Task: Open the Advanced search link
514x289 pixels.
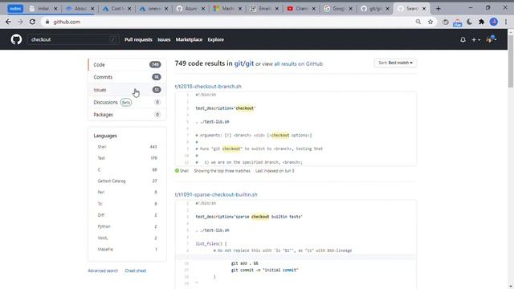Action: coord(103,271)
